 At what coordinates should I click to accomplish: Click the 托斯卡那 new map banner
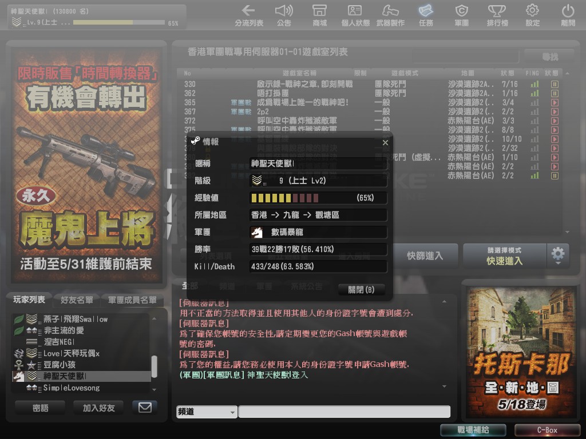521,352
